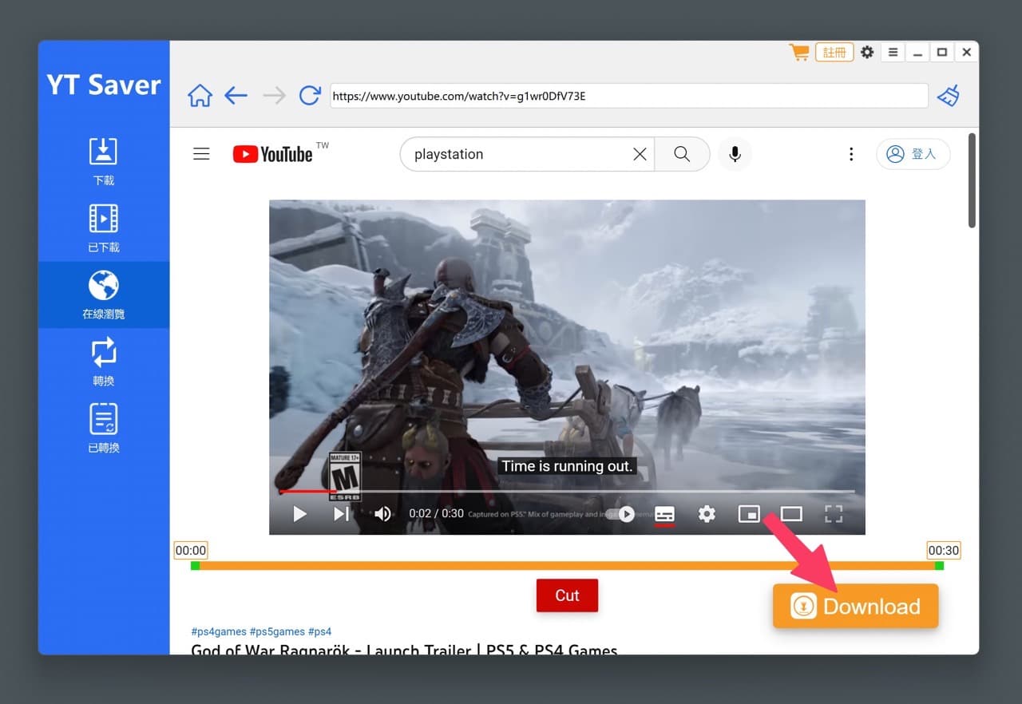This screenshot has width=1022, height=704.
Task: Click the orange Download button
Action: (855, 606)
